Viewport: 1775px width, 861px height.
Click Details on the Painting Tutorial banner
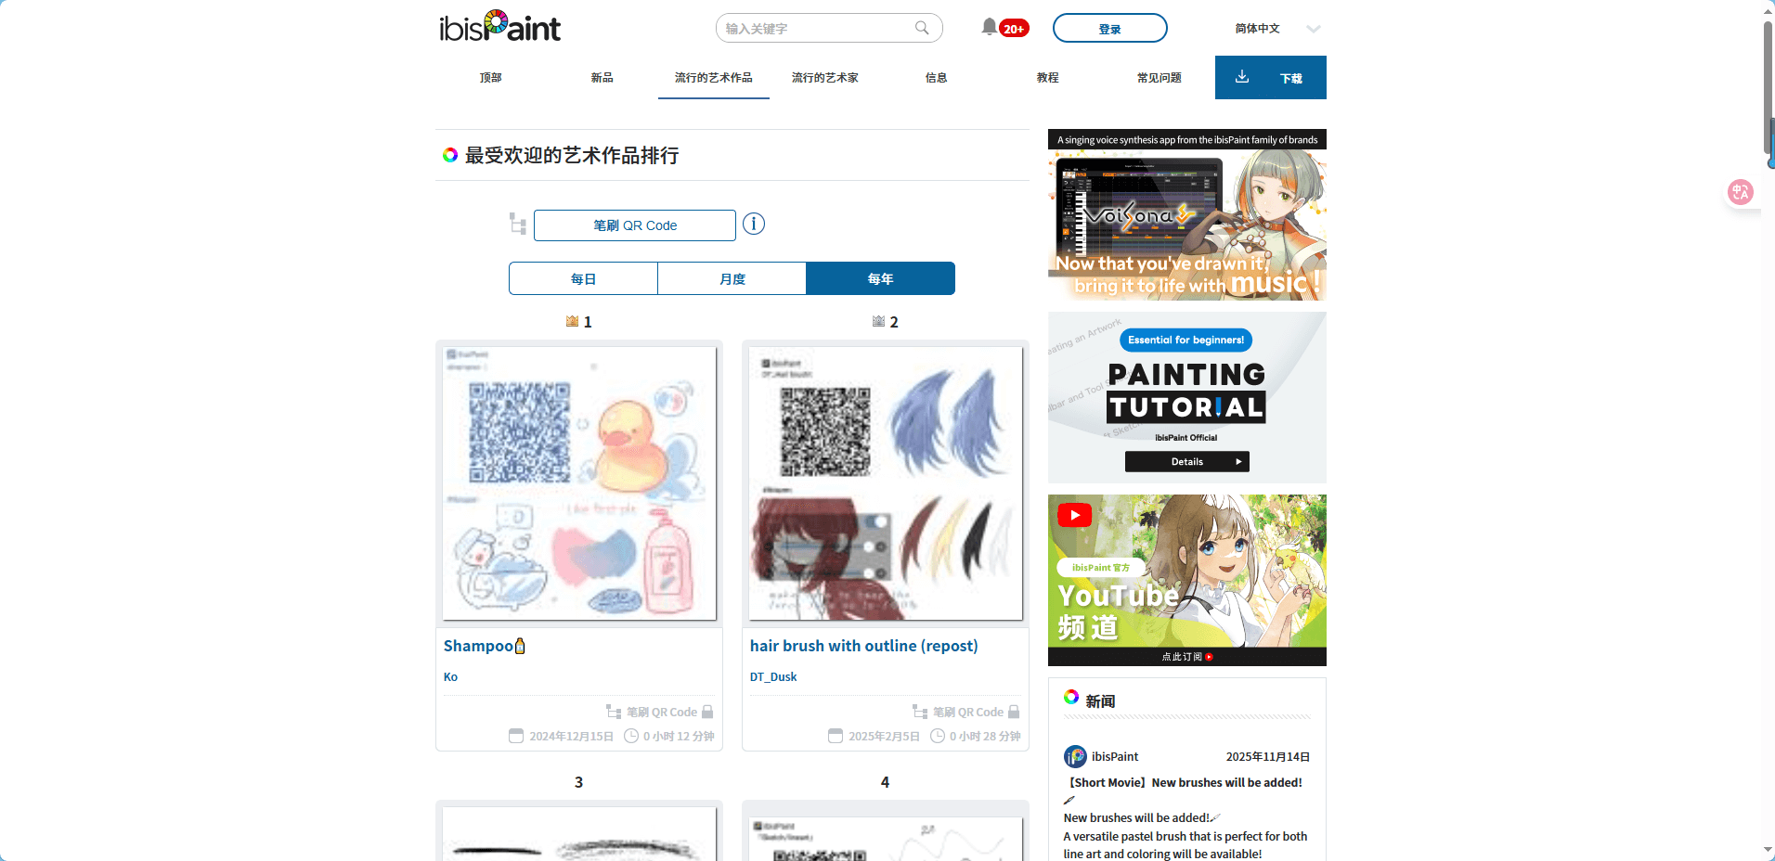click(1186, 461)
